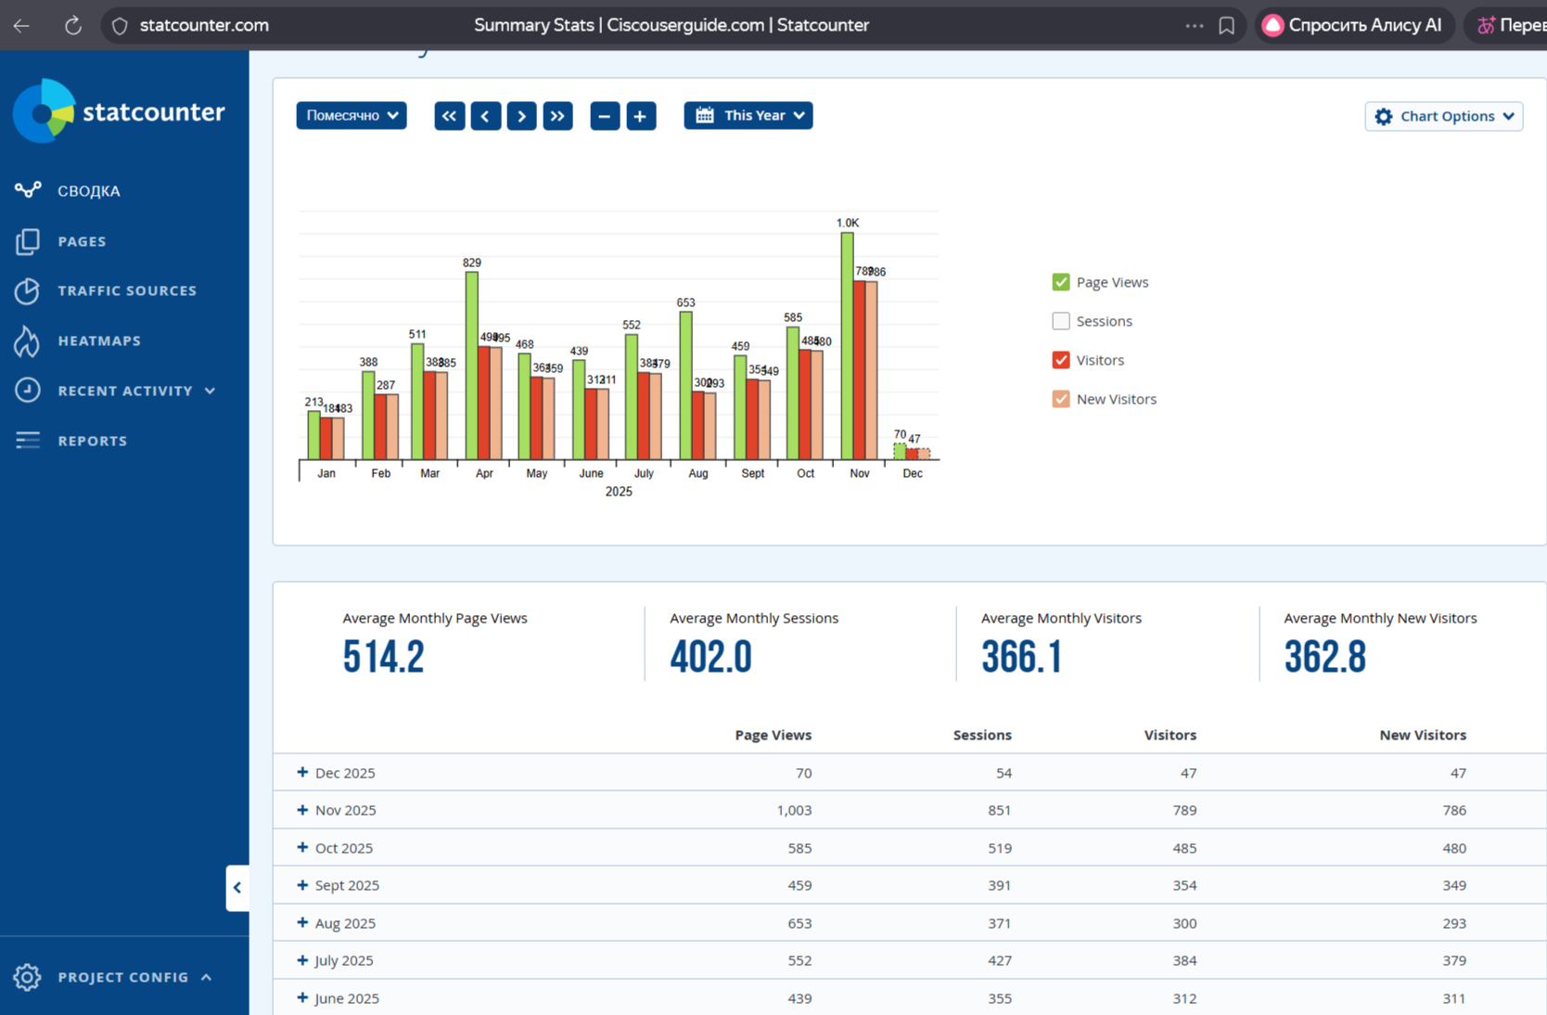Reload the page in browser
Viewport: 1547px width, 1015px height.
point(72,25)
